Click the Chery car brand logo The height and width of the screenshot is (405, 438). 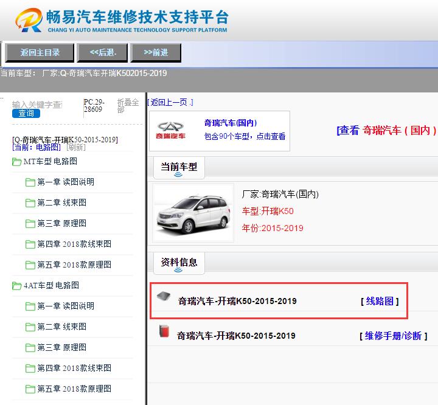(170, 130)
